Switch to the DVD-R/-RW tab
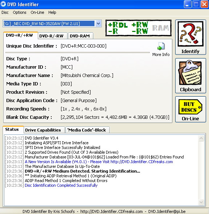209x214 pixels. pos(53,36)
